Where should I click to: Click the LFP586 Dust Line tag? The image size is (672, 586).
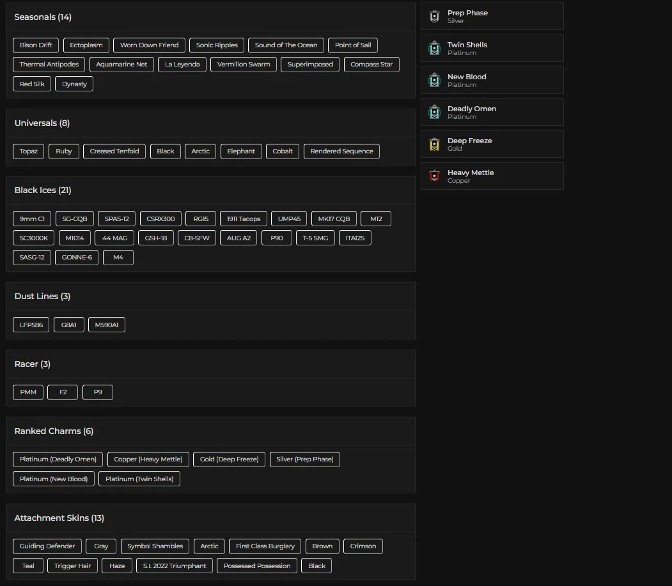pyautogui.click(x=31, y=325)
